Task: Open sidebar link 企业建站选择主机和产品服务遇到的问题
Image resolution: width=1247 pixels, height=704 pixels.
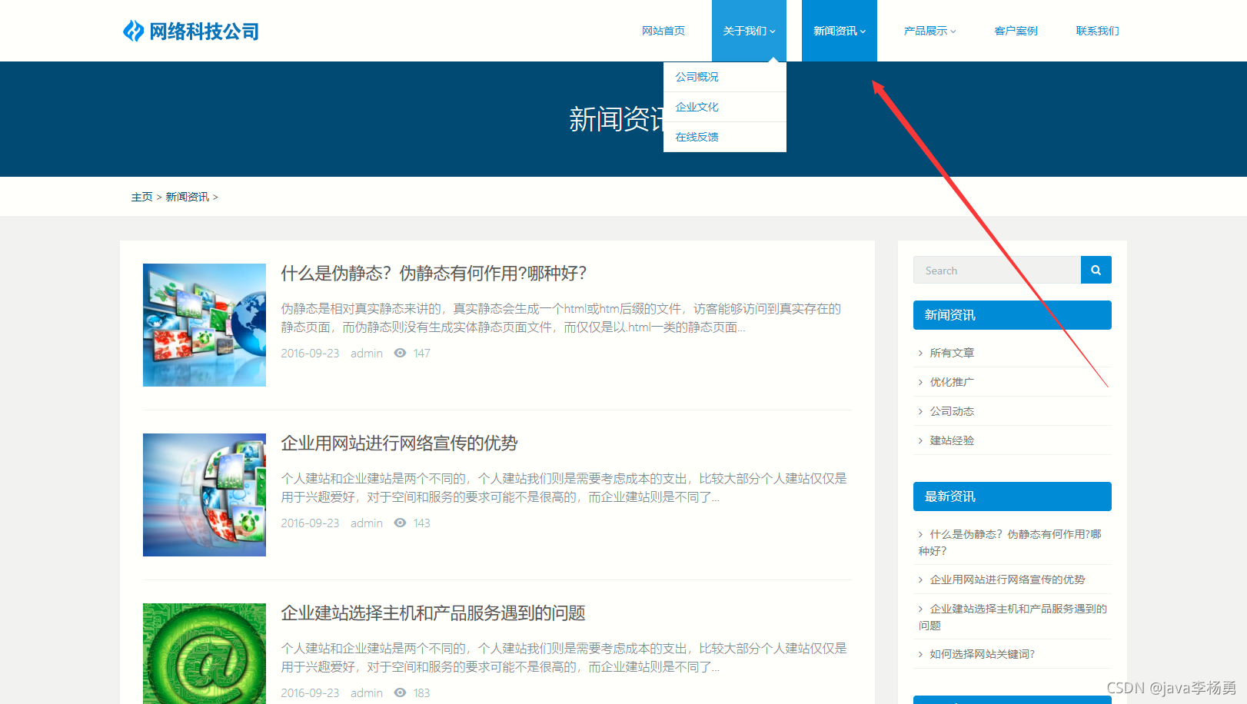Action: coord(1013,617)
